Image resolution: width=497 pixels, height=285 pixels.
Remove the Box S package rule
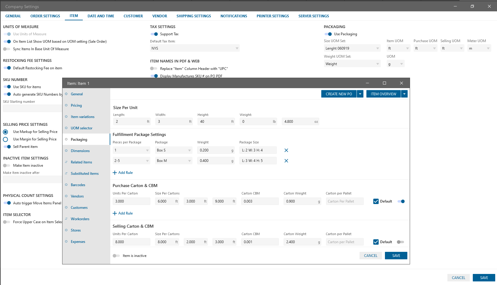286,150
